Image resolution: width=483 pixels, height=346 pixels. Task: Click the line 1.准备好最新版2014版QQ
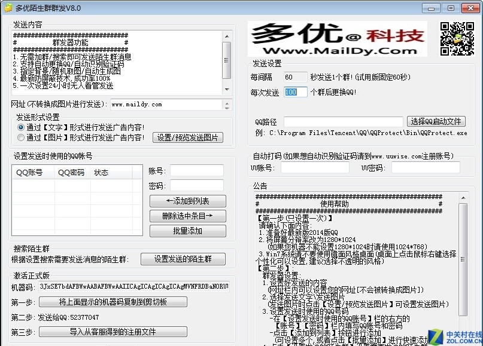tap(298, 232)
